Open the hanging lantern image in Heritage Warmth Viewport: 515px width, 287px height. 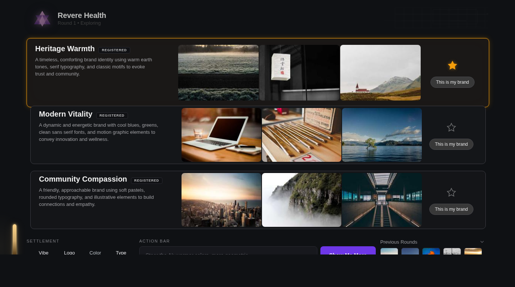tap(299, 73)
